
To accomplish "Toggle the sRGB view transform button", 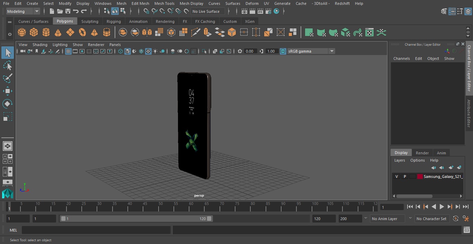I will tap(283, 51).
